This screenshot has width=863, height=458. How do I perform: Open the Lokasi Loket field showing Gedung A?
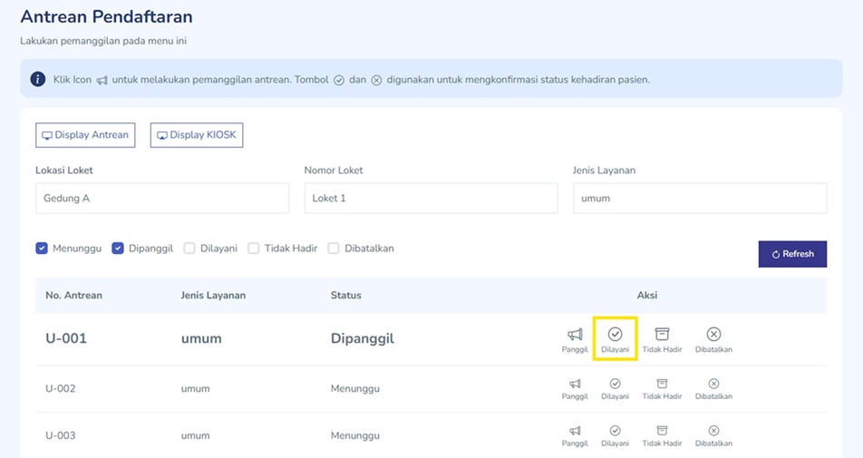162,199
